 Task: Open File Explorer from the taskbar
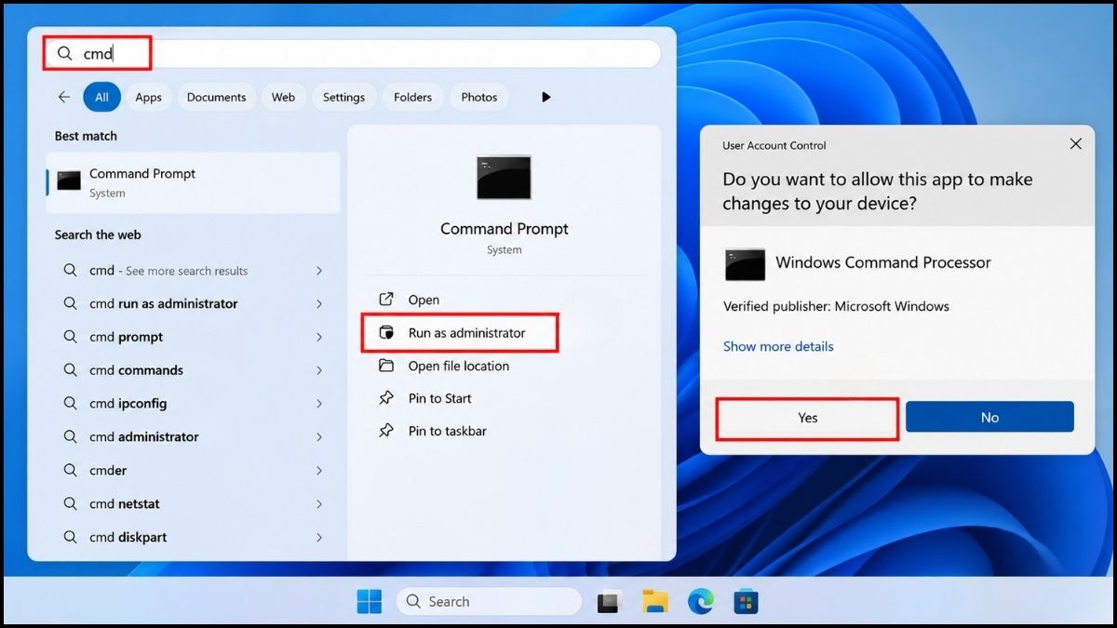655,603
